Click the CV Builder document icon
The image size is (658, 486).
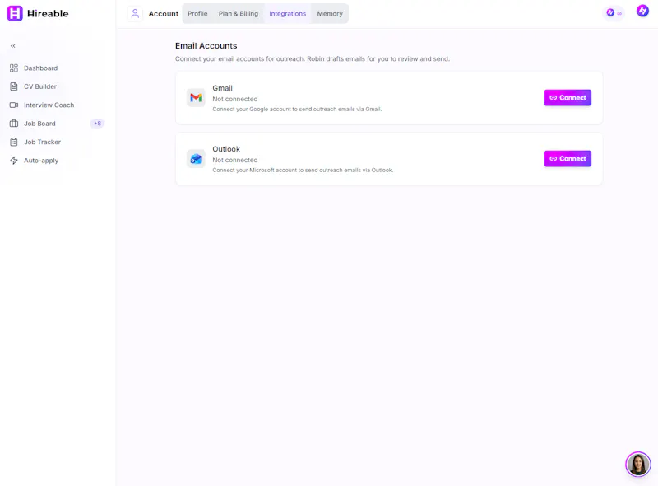[14, 86]
